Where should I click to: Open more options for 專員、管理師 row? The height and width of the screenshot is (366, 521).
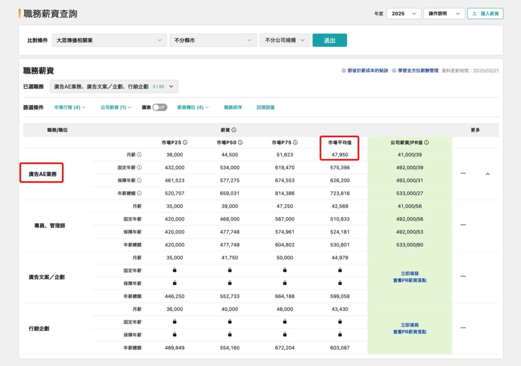tap(463, 225)
